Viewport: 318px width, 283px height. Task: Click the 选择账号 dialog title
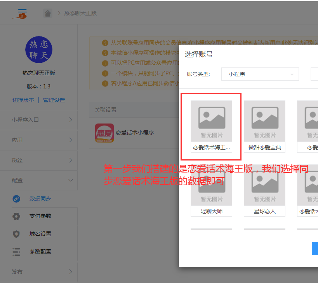pos(198,54)
